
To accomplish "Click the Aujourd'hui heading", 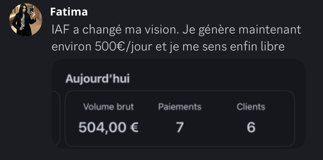I will (x=97, y=79).
